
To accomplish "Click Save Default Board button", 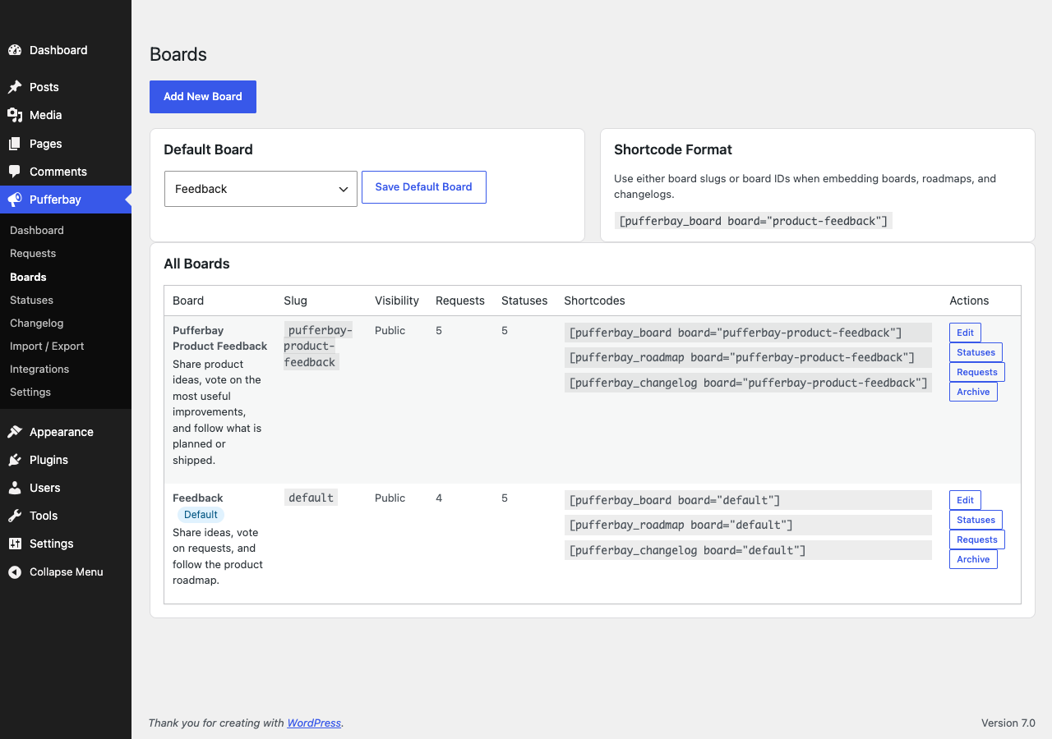I will 424,187.
